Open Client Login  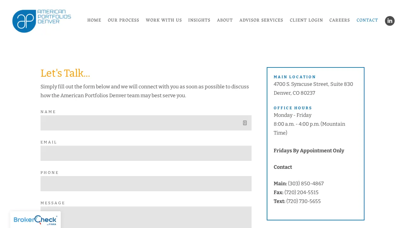[x=306, y=20]
